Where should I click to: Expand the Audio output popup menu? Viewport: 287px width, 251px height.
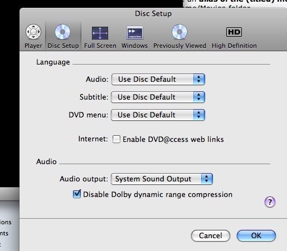coord(162,179)
